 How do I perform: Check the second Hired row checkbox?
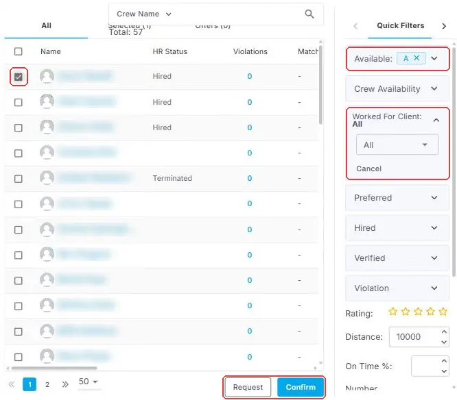(19, 103)
